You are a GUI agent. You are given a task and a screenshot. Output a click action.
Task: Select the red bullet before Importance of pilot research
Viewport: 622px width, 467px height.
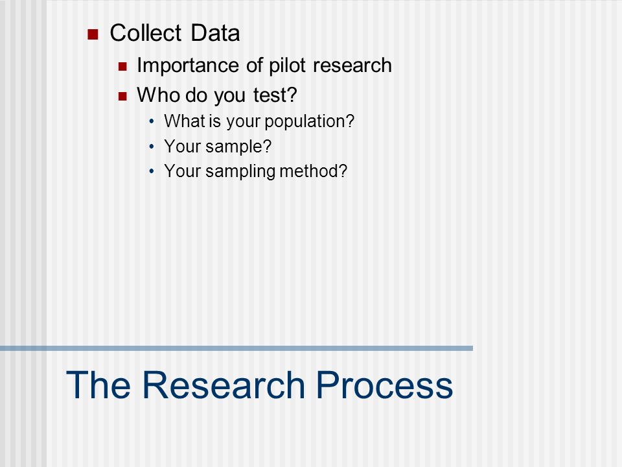pyautogui.click(x=122, y=66)
